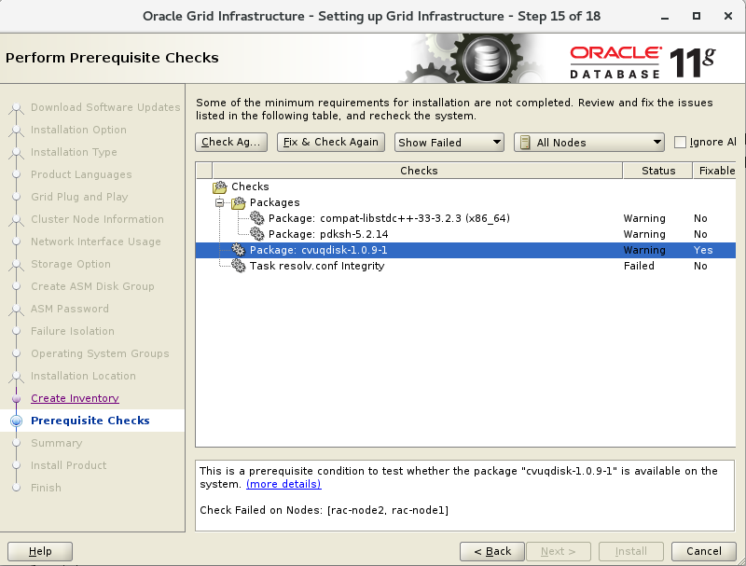Select Task resolv.conf Integrity row
Screen dimensions: 746x566
(465, 266)
